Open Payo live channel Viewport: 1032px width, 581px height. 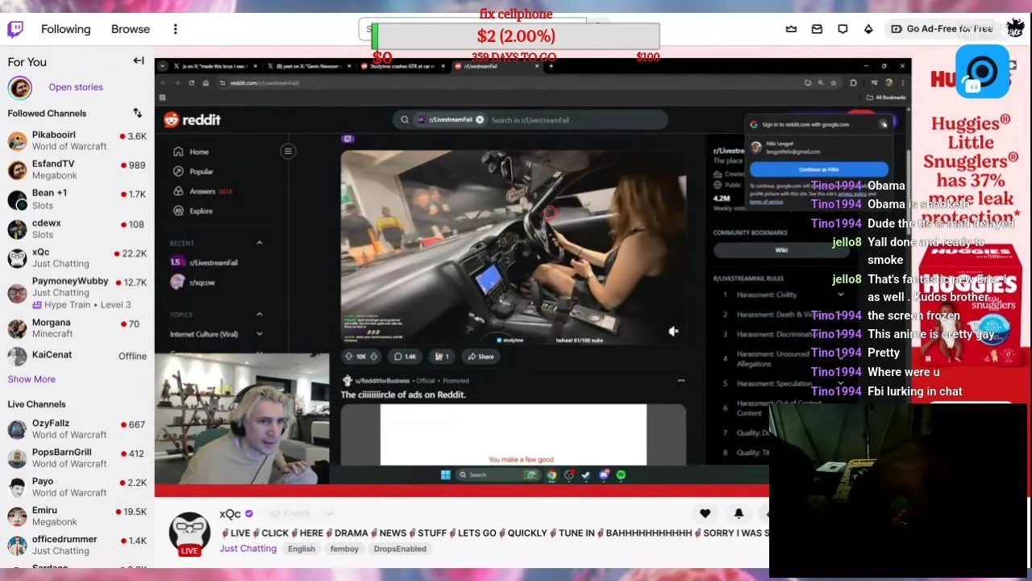[x=77, y=487]
